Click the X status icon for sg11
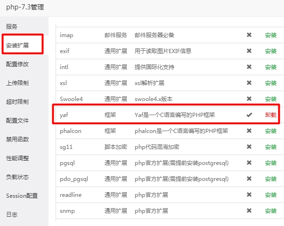 249,147
